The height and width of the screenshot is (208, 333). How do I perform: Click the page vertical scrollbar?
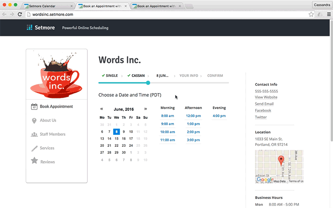[332, 81]
